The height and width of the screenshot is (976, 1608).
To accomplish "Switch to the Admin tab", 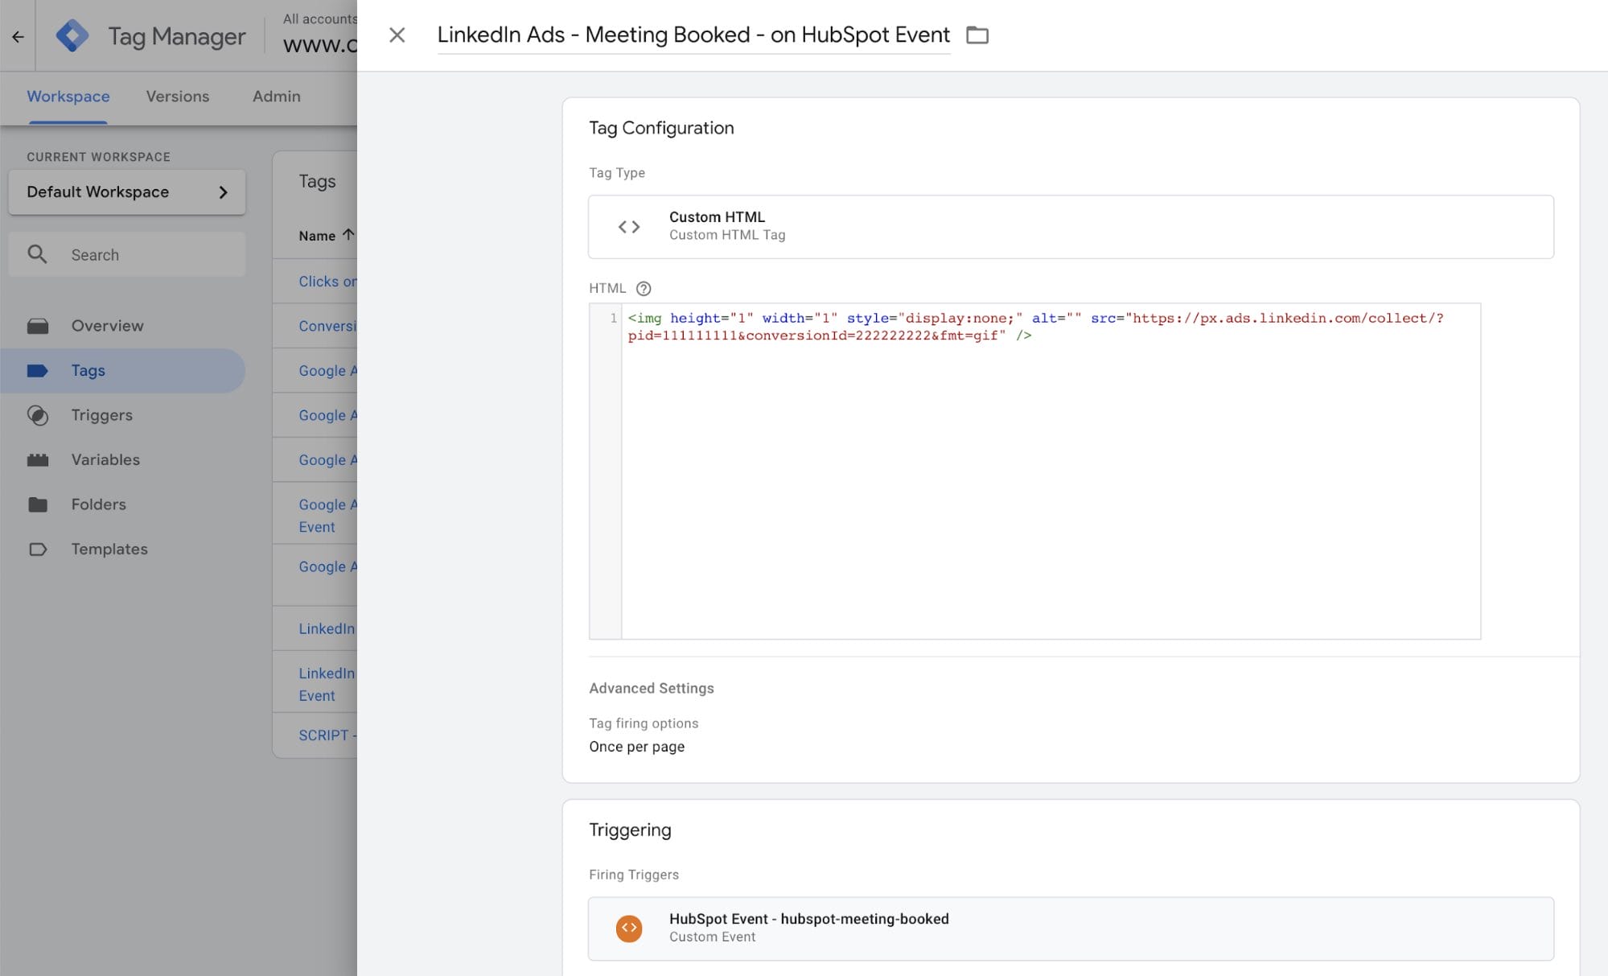I will [276, 97].
